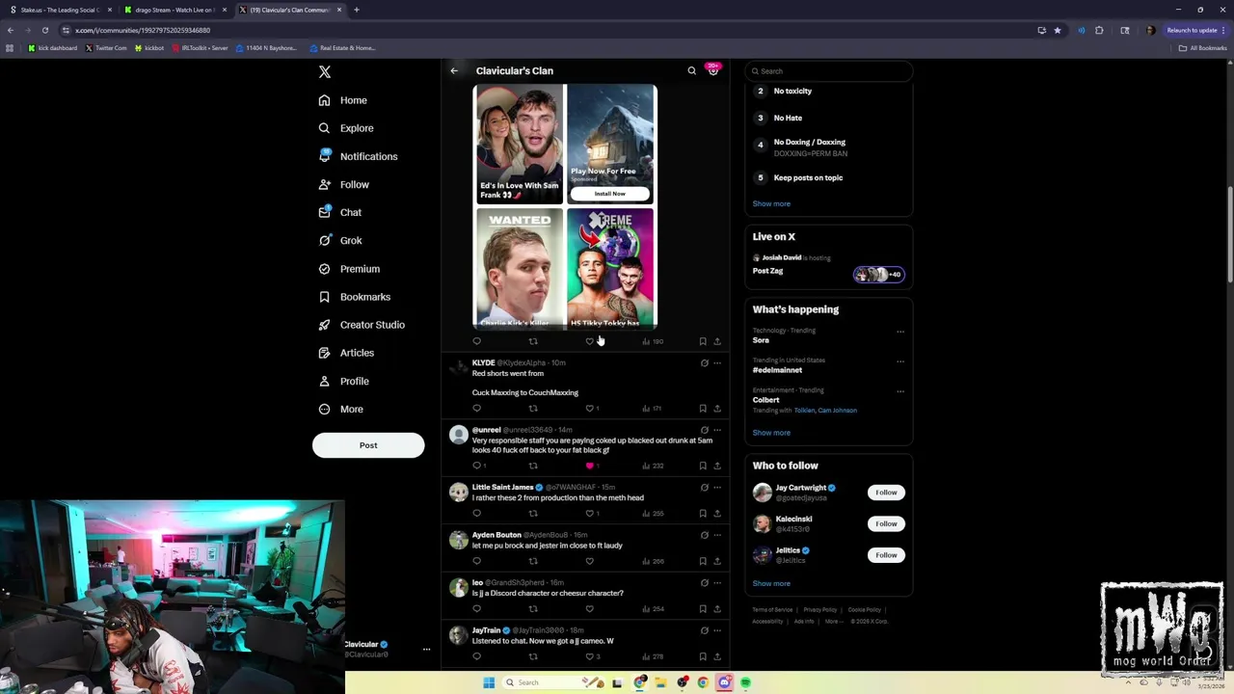Open more options on Little Saint James post
Screen dimensions: 1234x694
[717, 488]
